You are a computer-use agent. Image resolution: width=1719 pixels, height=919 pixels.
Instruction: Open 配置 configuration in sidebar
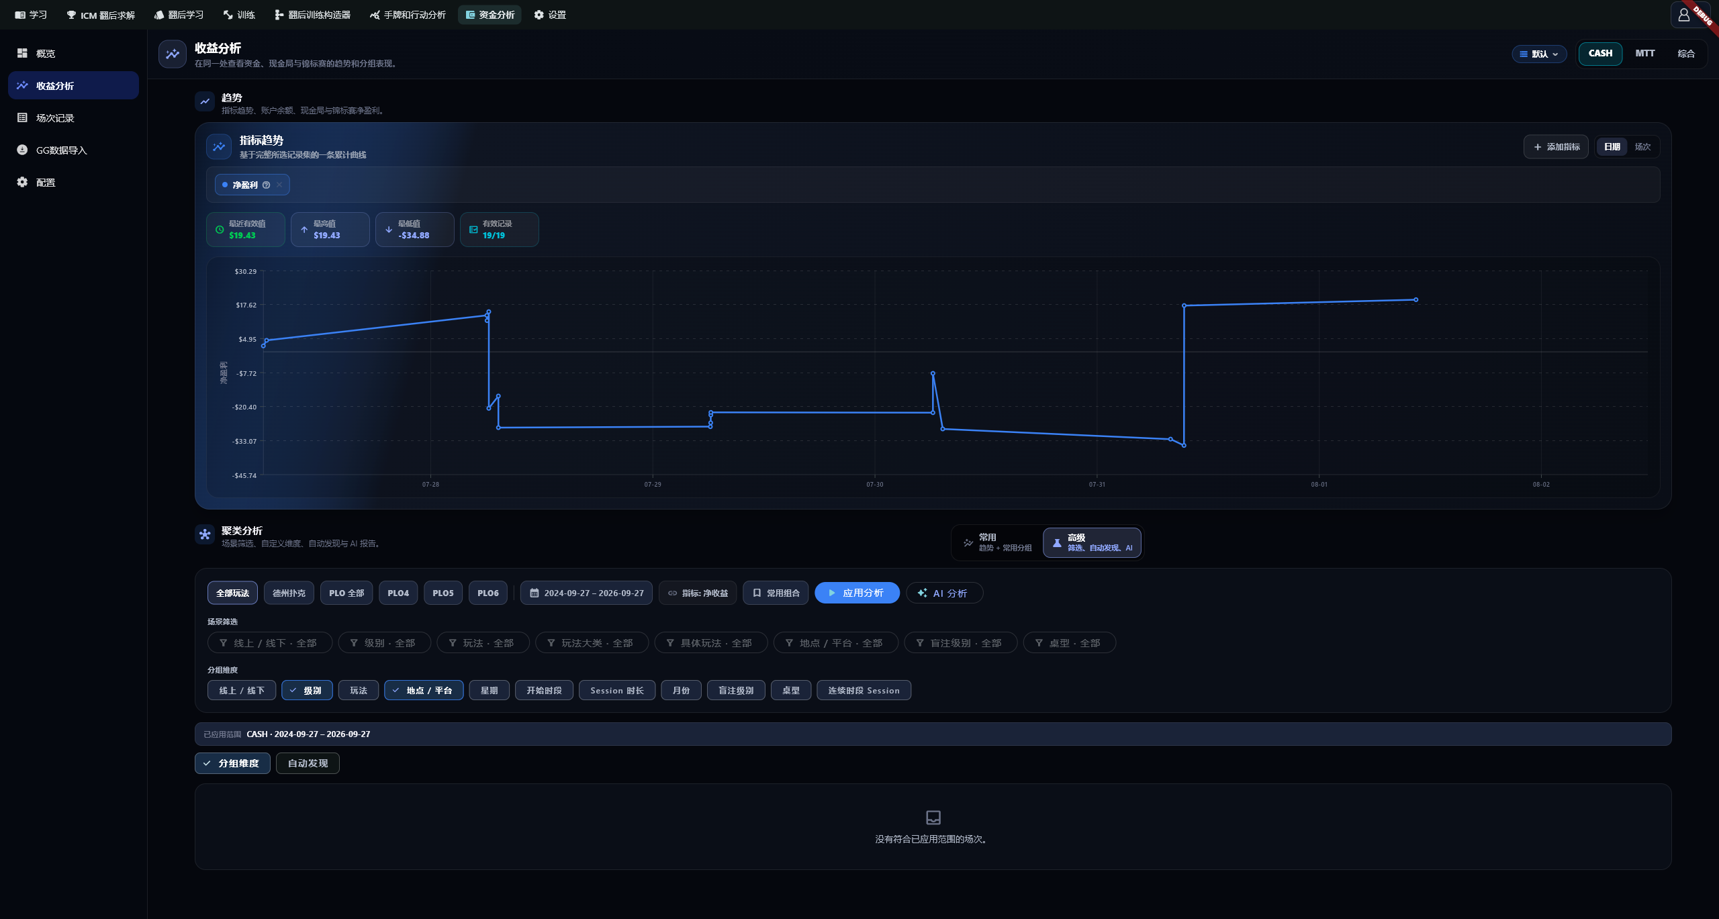click(73, 182)
